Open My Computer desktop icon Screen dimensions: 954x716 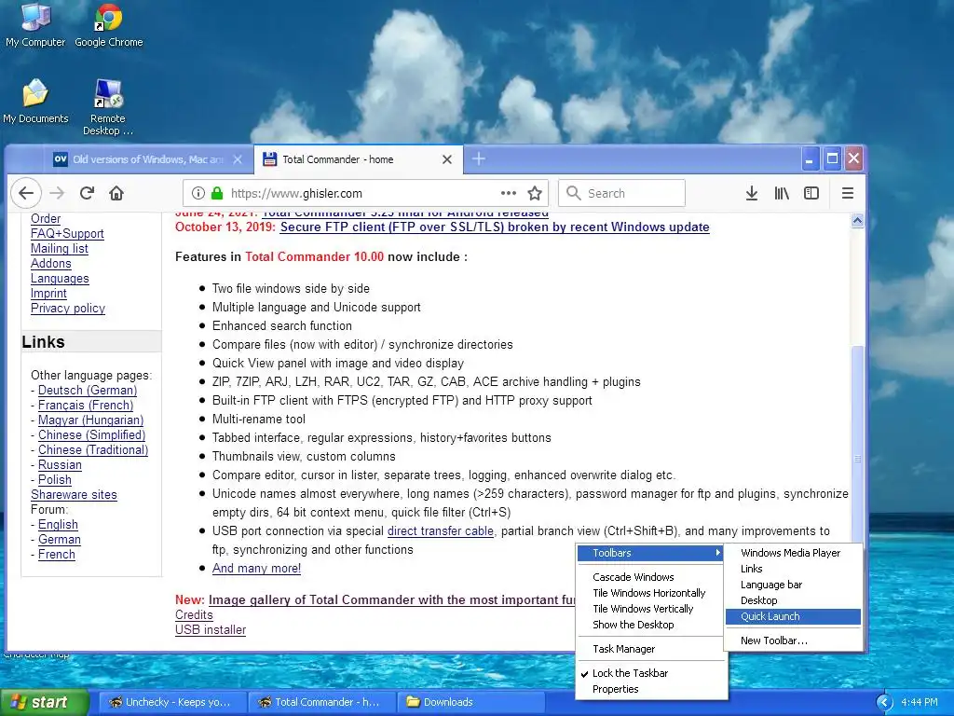(35, 24)
